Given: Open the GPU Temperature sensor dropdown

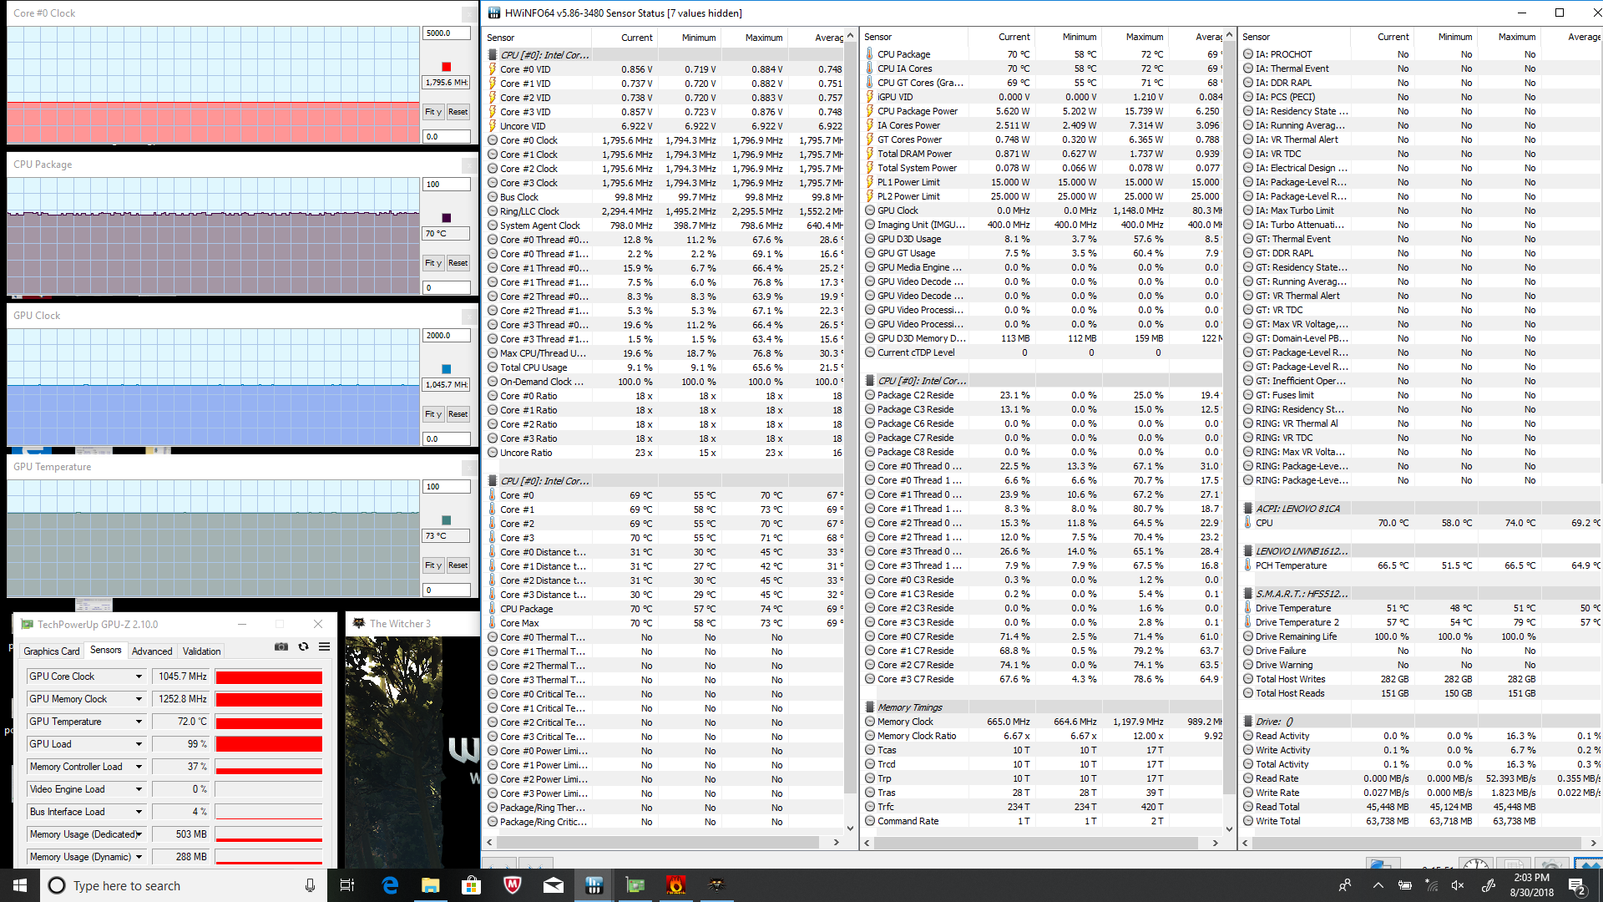Looking at the screenshot, I should pyautogui.click(x=139, y=722).
